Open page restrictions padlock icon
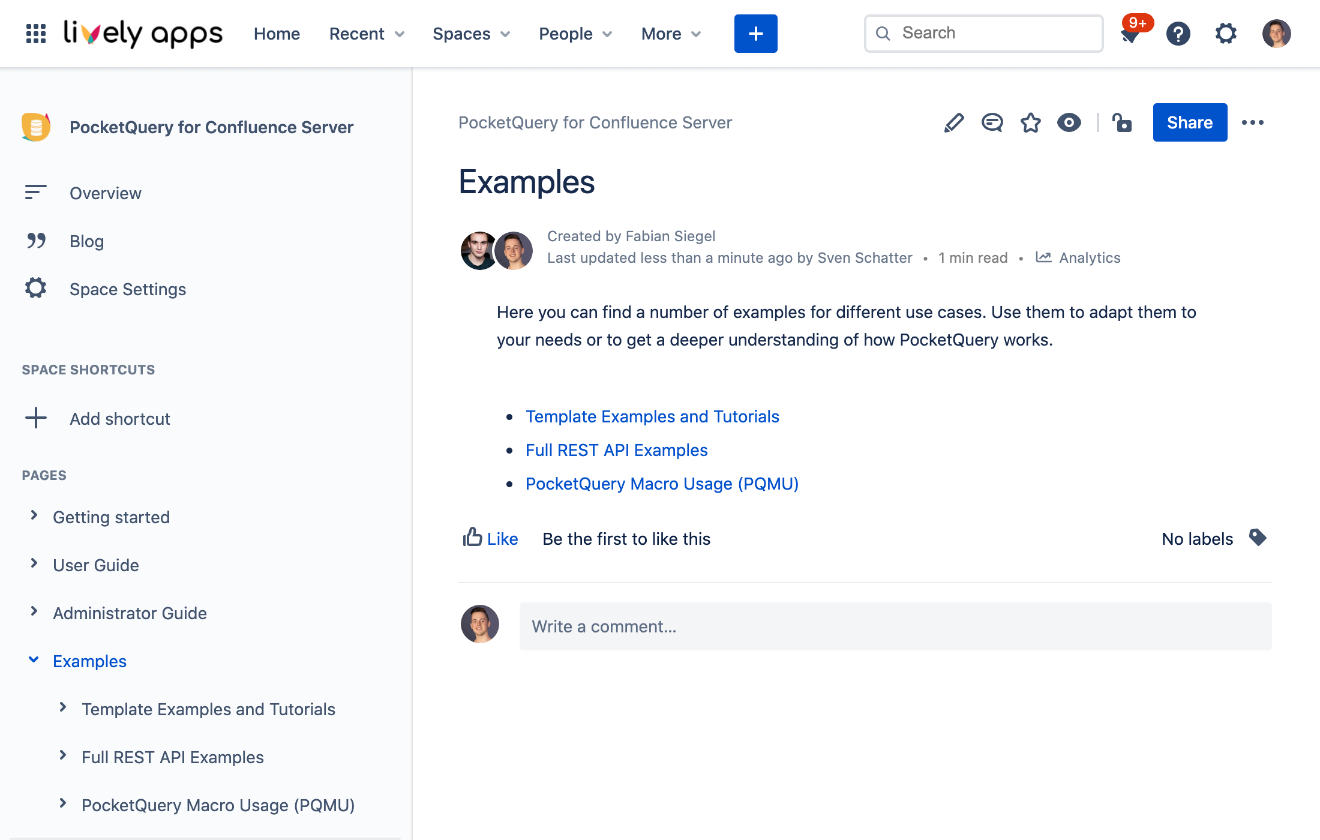The image size is (1320, 840). coord(1122,122)
